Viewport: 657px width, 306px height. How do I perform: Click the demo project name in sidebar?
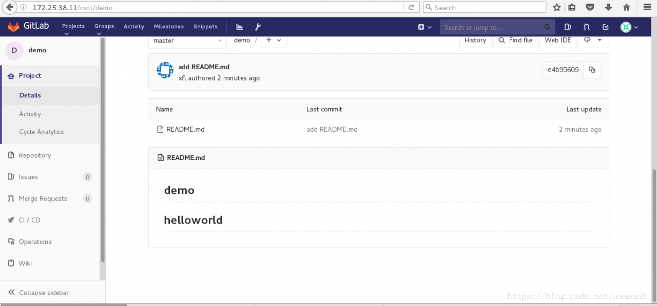(x=37, y=50)
